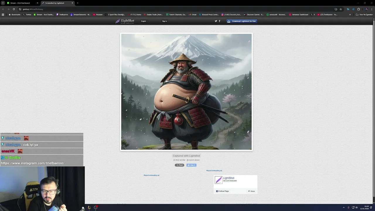Screen dimensions: 375x211
Task: Click the Sign in link
Action: point(165,21)
